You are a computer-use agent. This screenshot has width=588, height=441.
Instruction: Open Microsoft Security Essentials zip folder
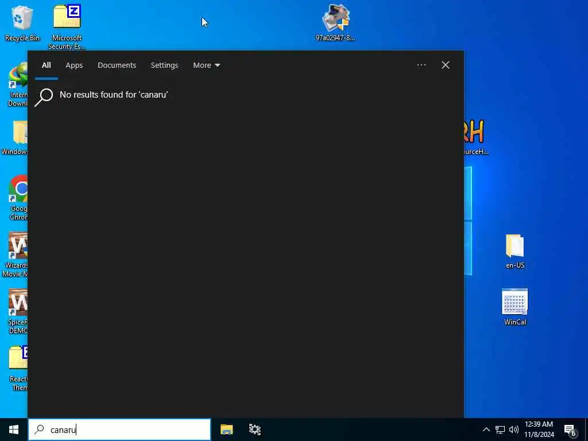pos(67,26)
